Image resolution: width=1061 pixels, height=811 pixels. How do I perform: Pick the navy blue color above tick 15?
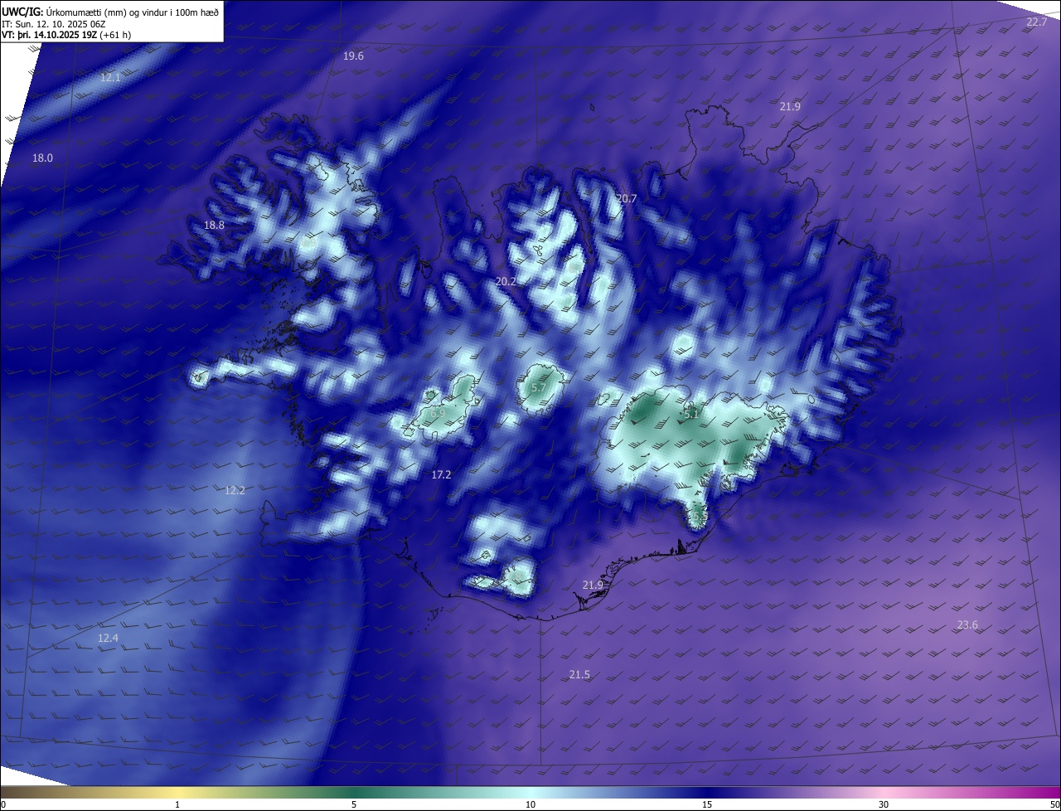[707, 792]
